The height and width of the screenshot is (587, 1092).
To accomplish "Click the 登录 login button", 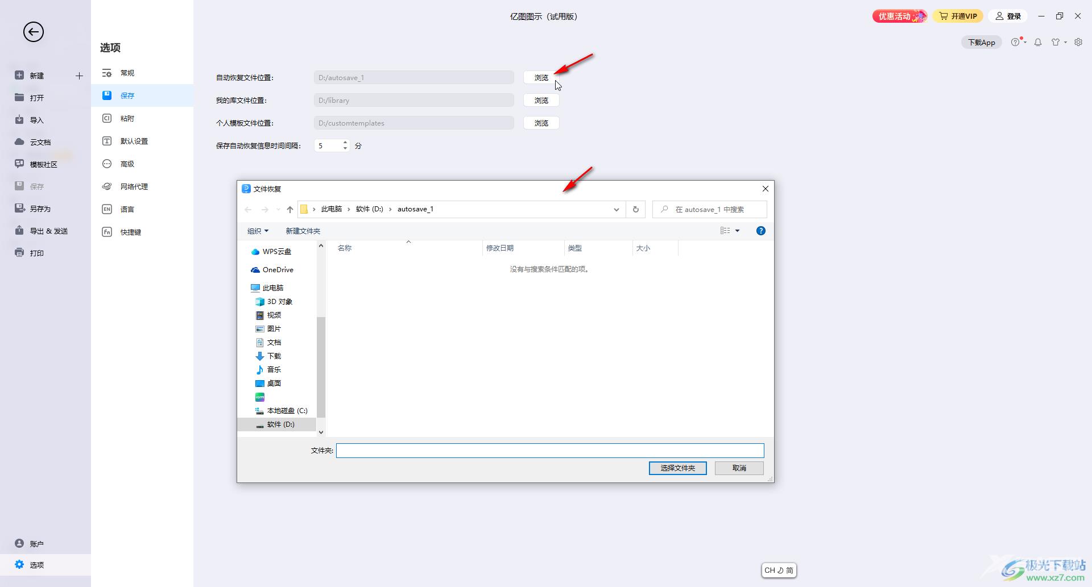I will pyautogui.click(x=1008, y=16).
